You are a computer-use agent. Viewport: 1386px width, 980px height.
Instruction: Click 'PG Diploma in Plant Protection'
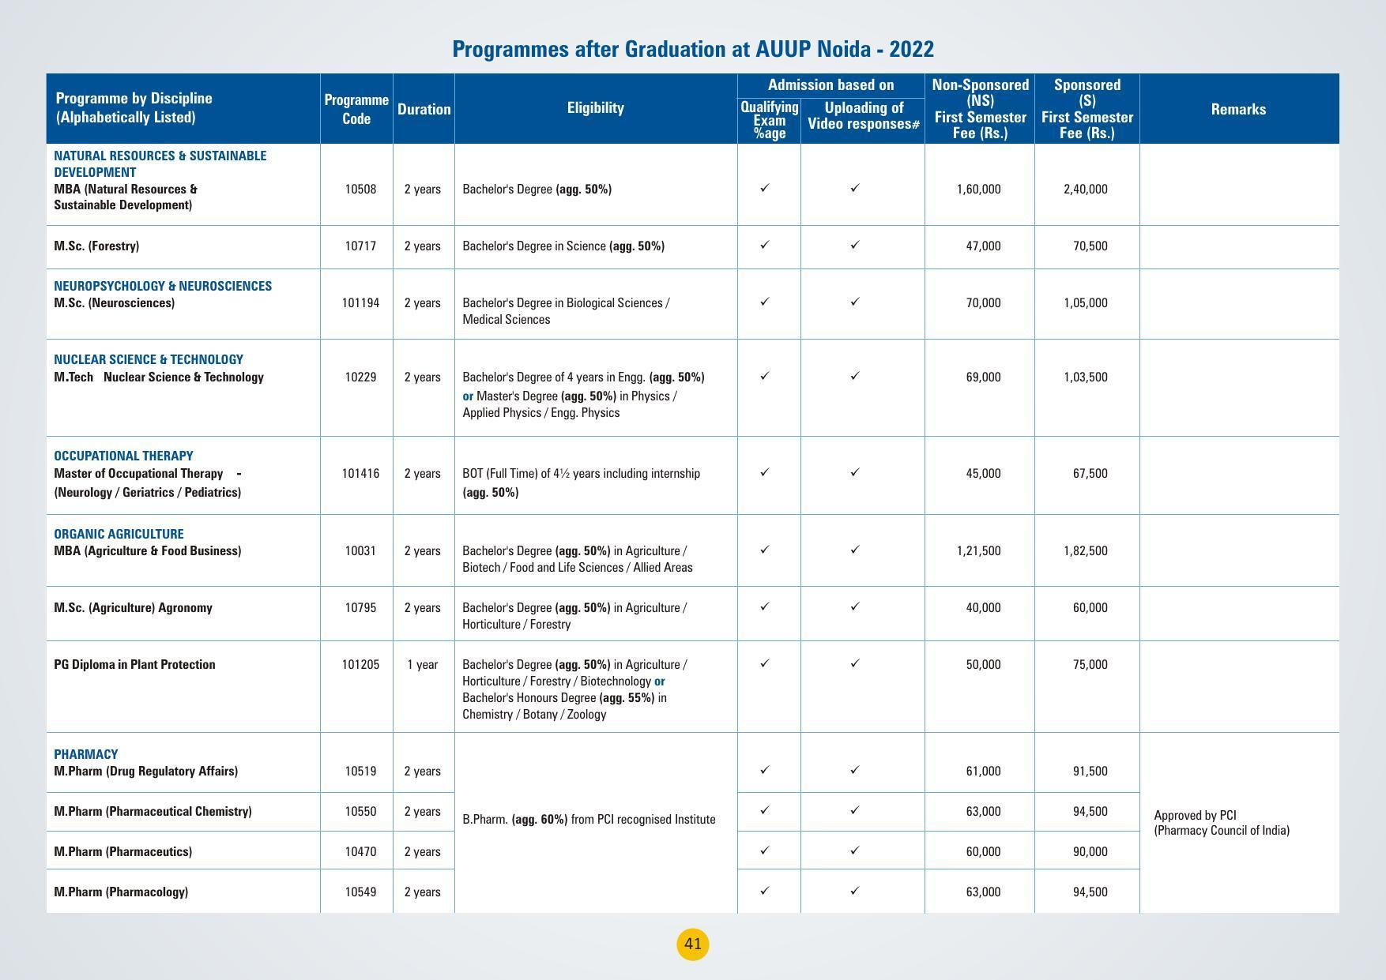coord(134,664)
